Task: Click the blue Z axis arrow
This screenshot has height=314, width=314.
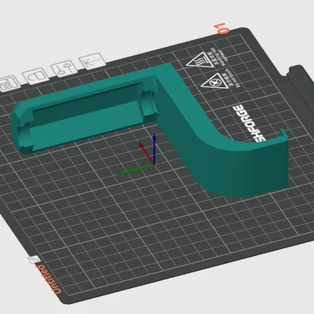Action: tap(155, 148)
